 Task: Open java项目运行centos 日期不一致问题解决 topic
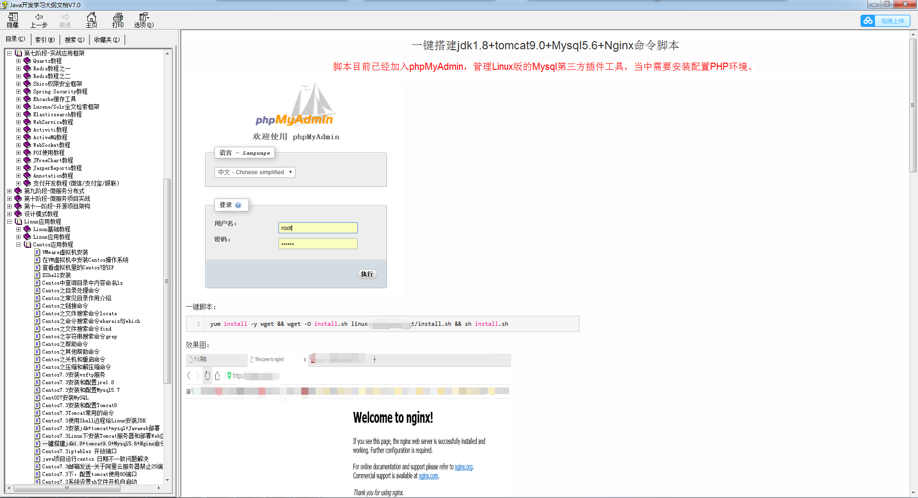(x=95, y=459)
